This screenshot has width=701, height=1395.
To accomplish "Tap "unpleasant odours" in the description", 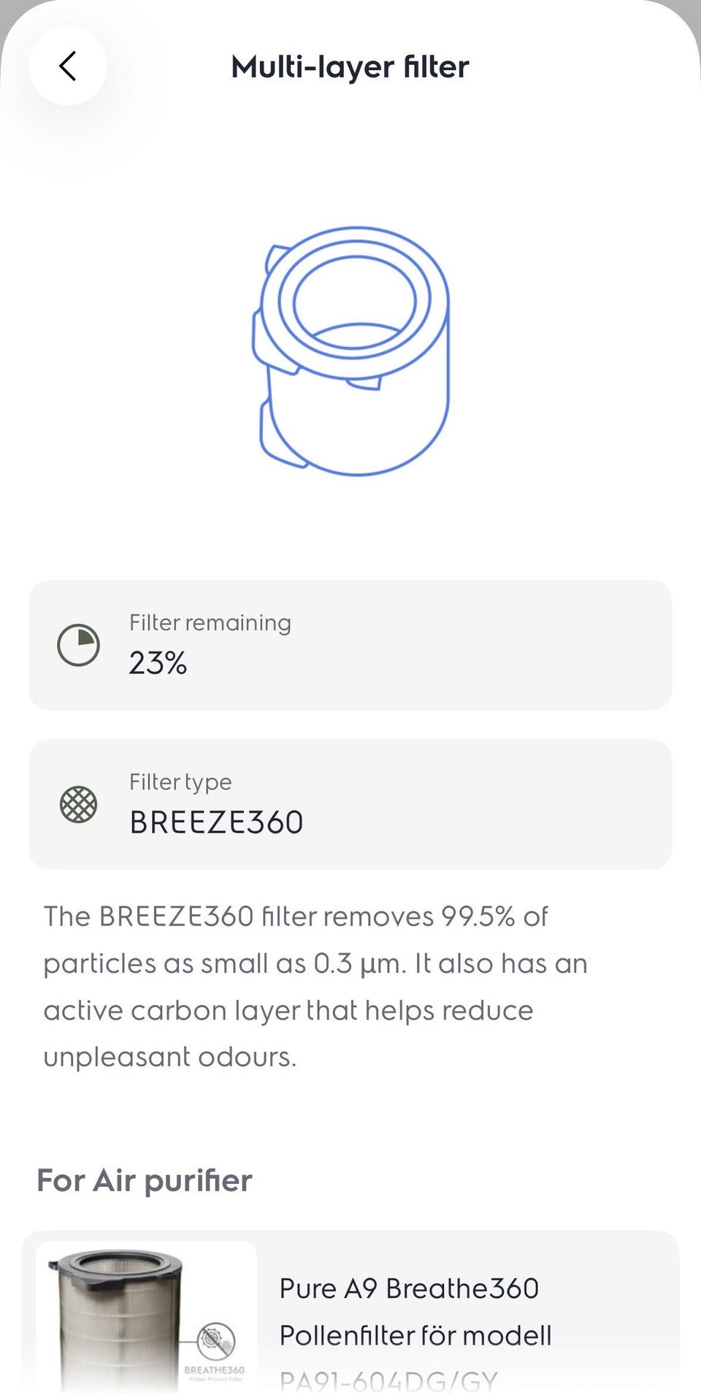I will tap(169, 1058).
